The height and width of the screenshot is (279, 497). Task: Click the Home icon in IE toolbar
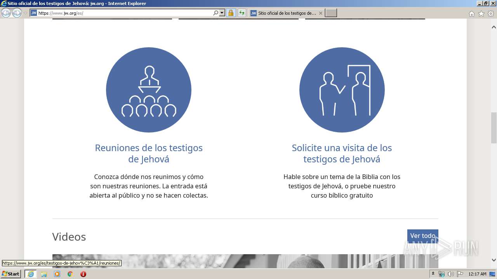click(471, 14)
